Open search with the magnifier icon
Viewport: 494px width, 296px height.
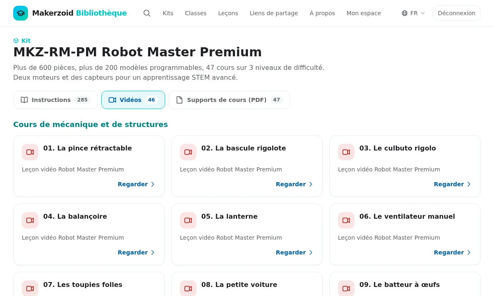pos(147,13)
